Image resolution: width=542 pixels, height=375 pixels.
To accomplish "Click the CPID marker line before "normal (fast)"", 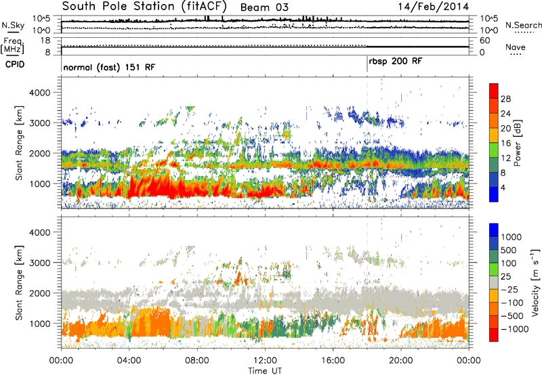I will [62, 64].
